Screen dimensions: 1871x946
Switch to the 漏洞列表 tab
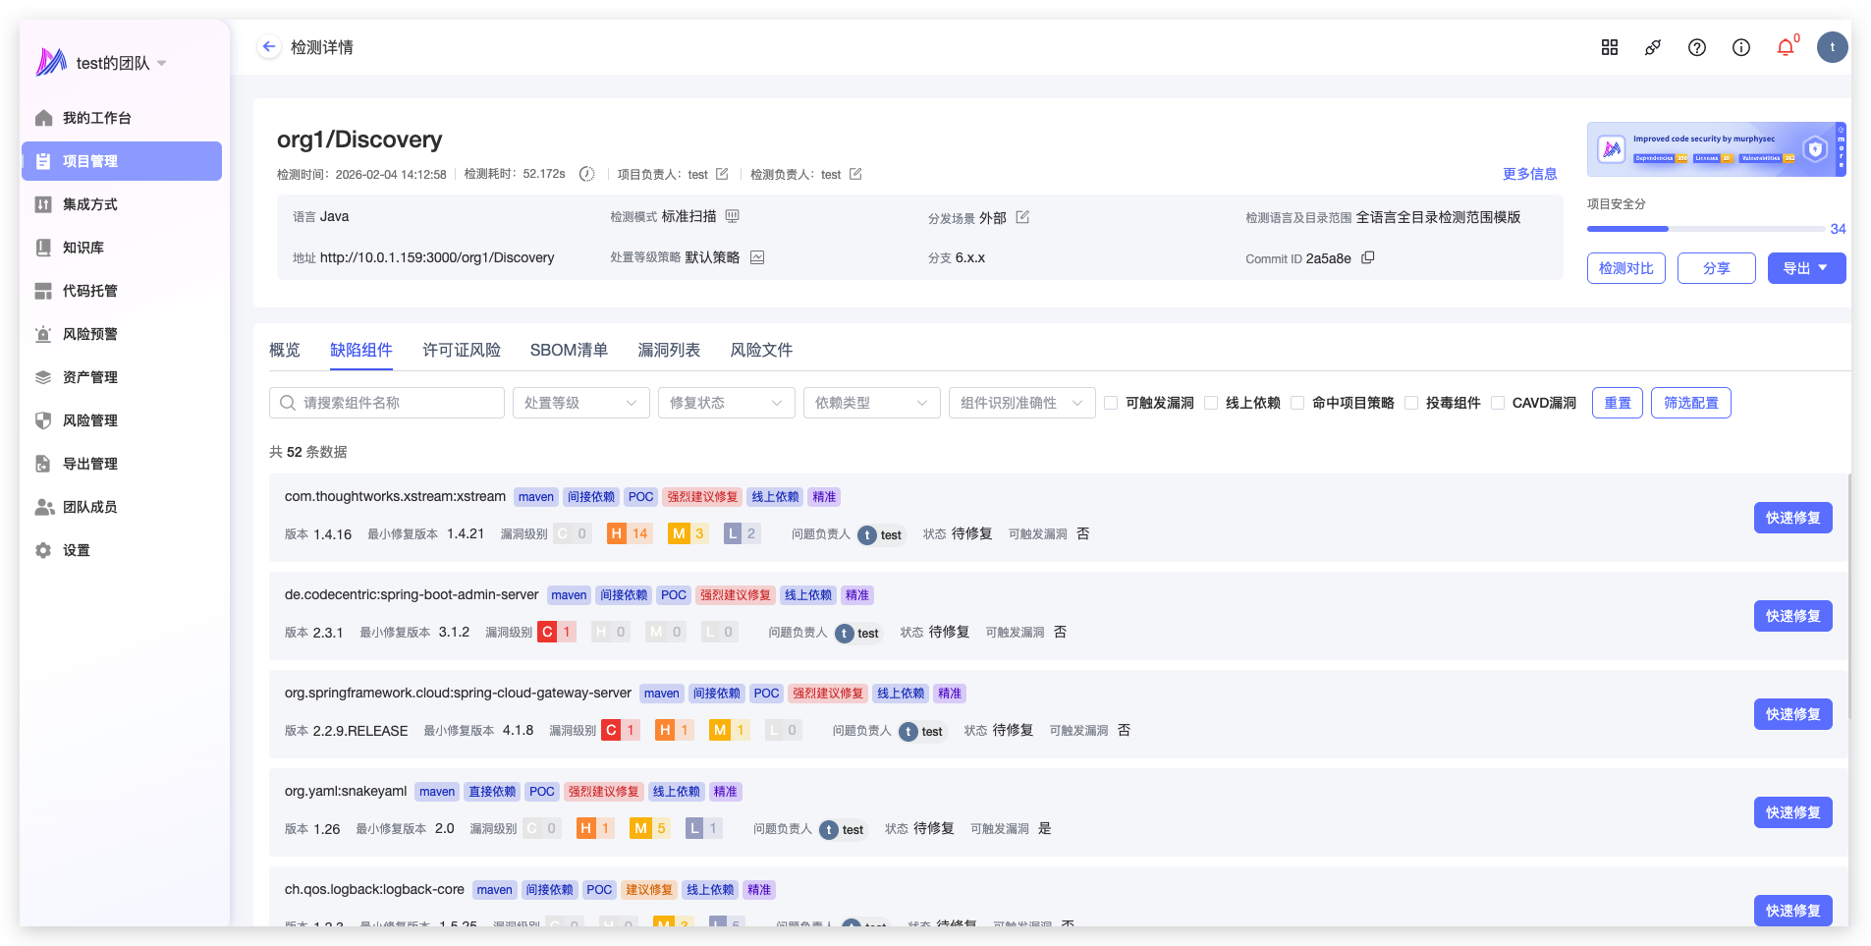click(x=669, y=350)
